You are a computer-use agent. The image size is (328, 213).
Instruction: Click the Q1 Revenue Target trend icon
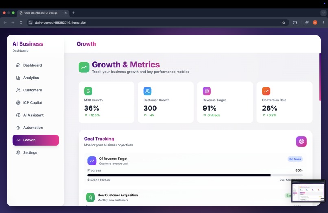click(92, 161)
